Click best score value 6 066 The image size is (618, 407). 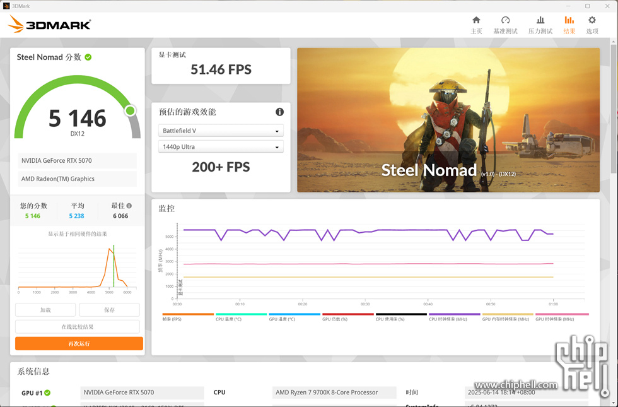120,216
